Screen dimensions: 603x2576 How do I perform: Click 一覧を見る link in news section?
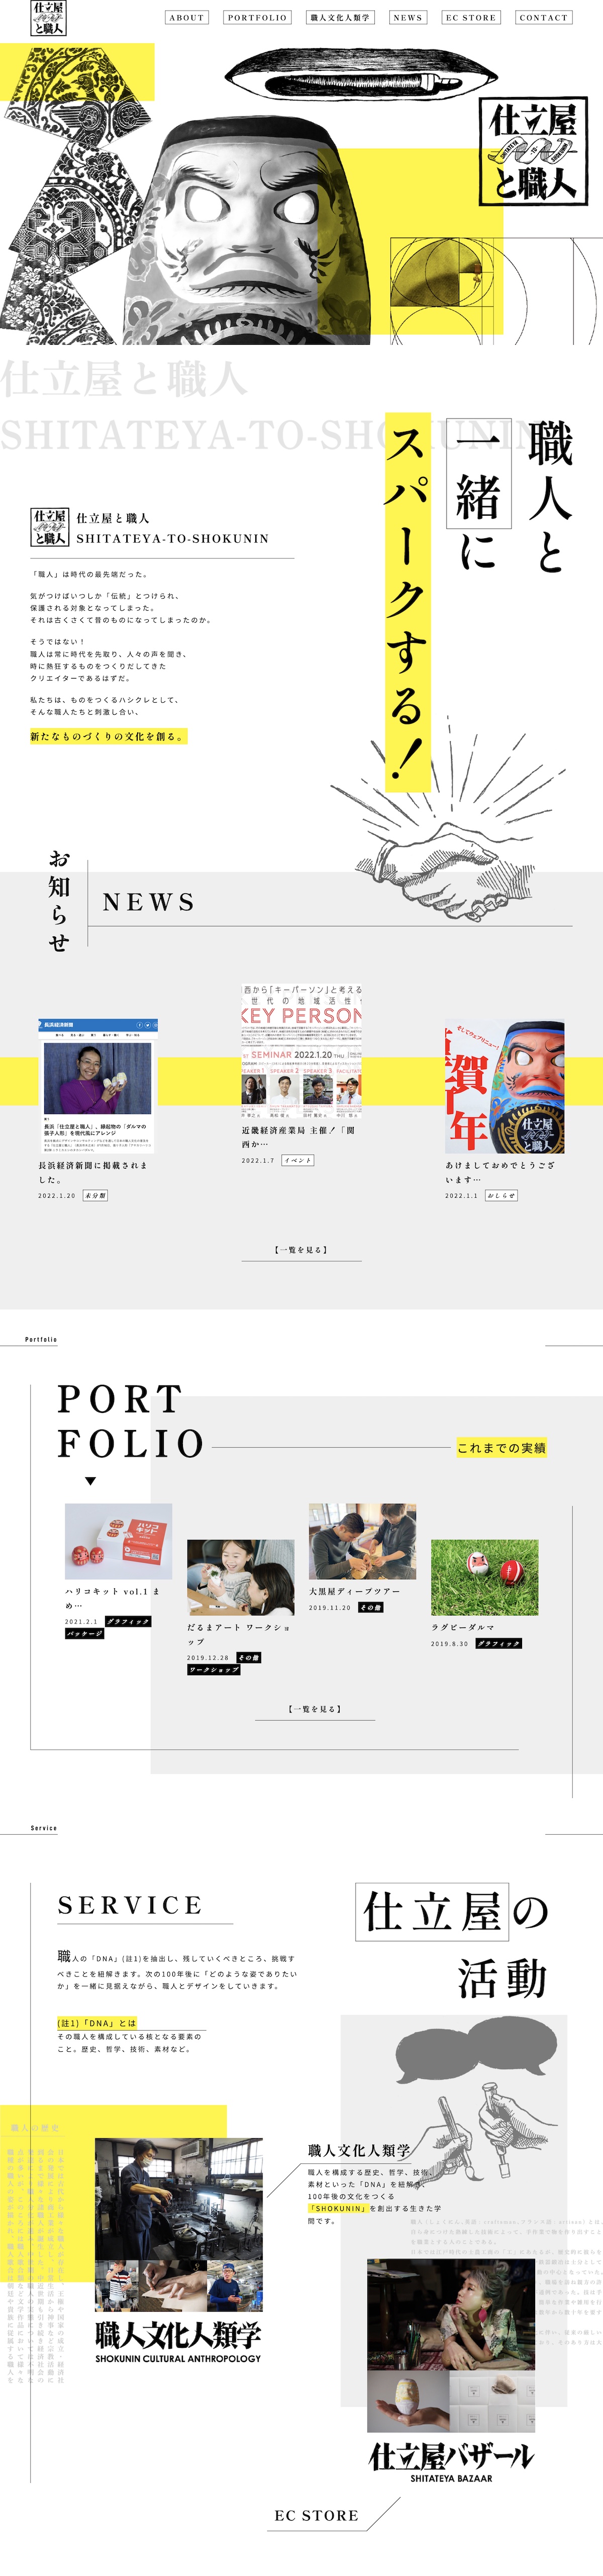301,1250
